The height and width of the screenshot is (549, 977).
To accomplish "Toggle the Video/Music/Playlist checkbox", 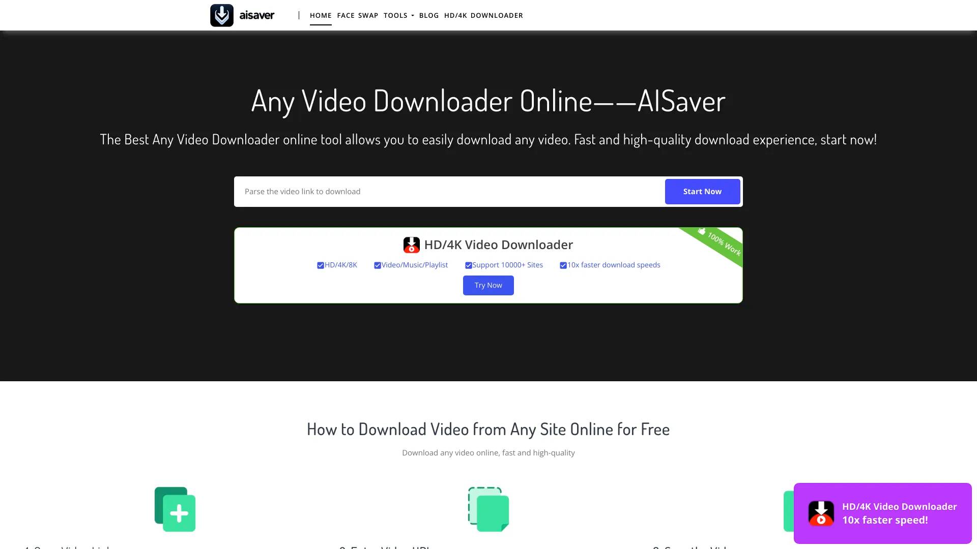I will [x=377, y=265].
